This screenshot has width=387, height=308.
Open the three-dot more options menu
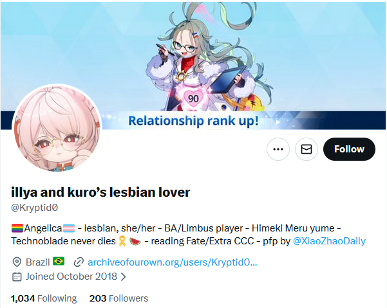pyautogui.click(x=278, y=149)
